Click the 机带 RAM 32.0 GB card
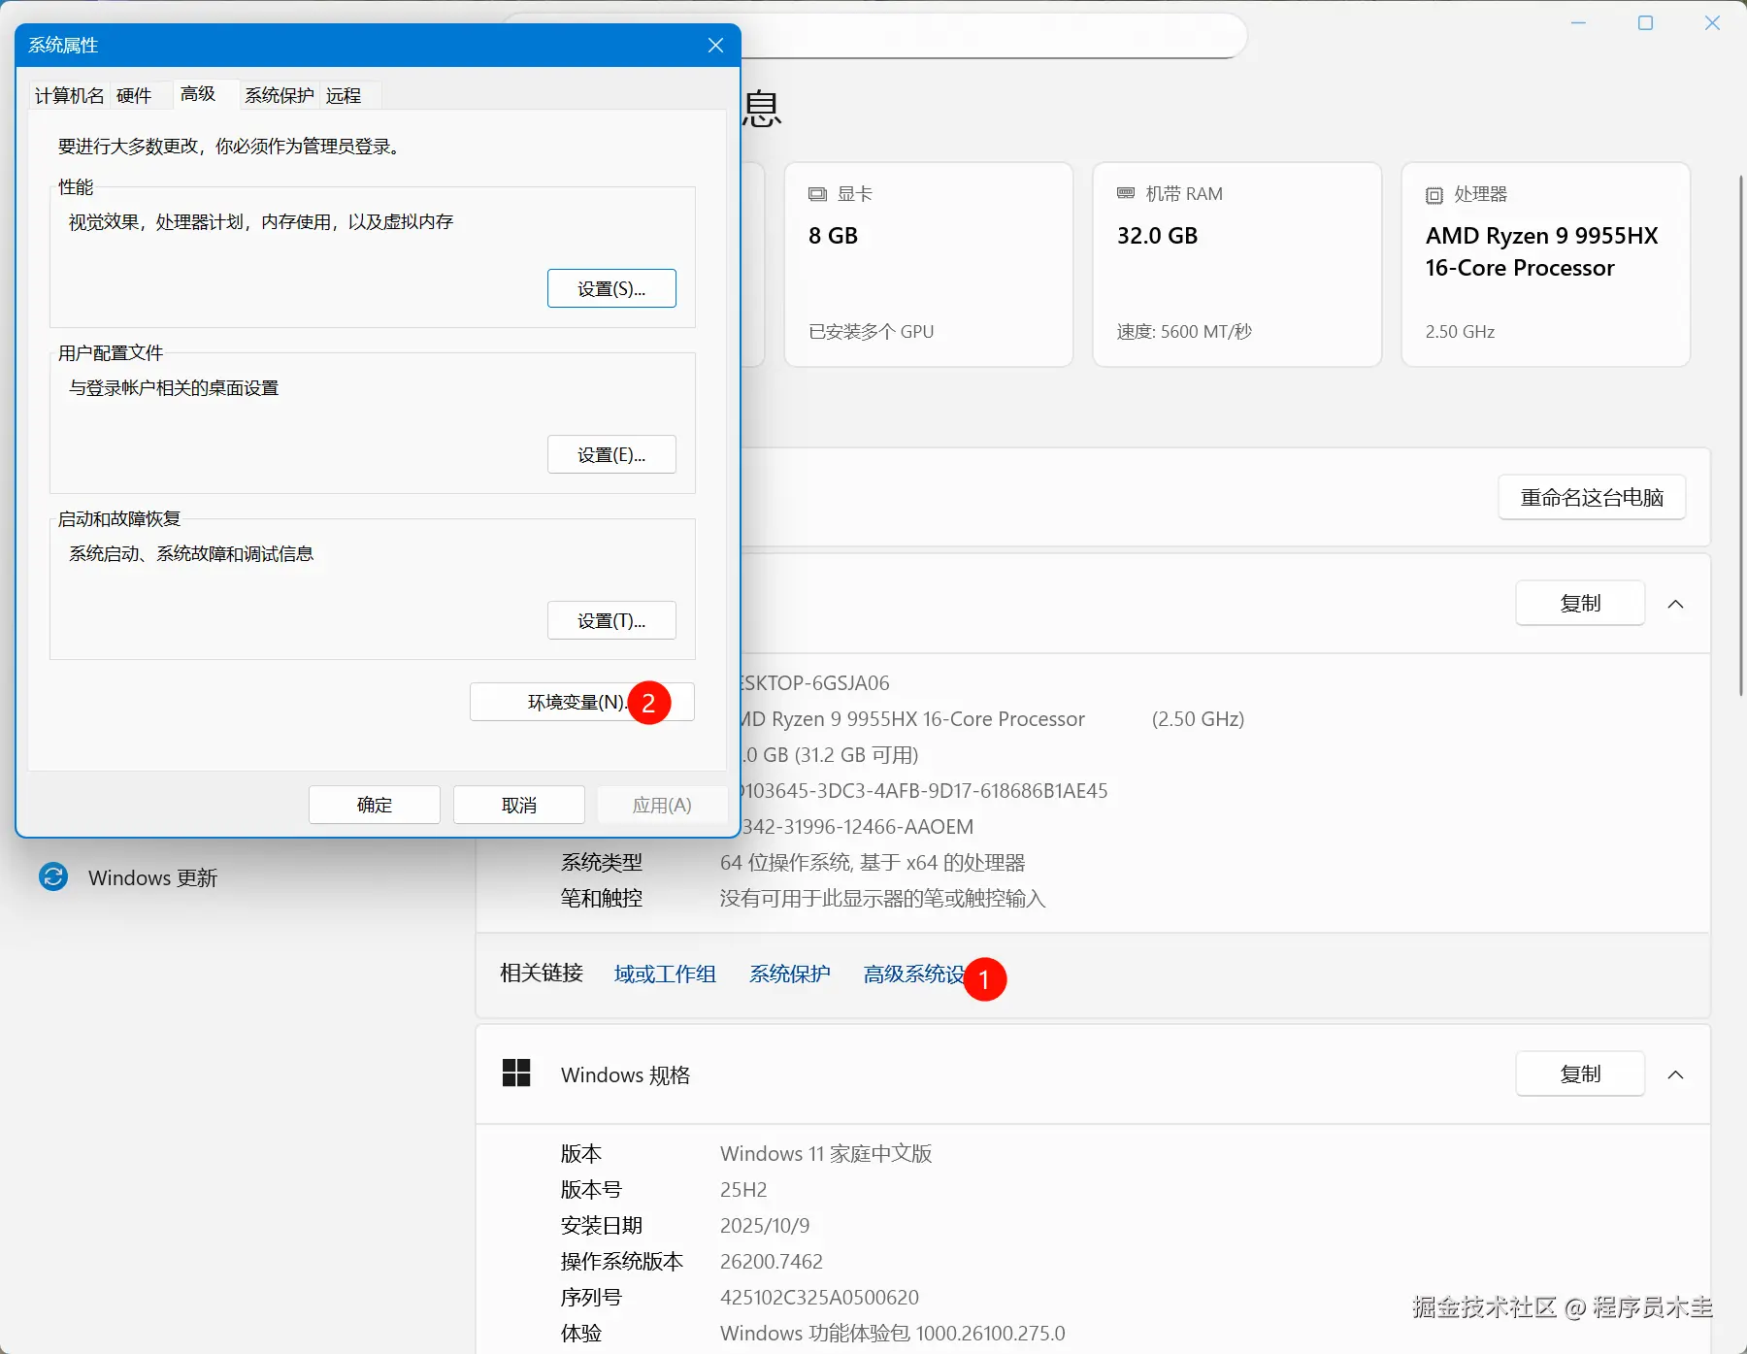The width and height of the screenshot is (1747, 1354). tap(1237, 264)
